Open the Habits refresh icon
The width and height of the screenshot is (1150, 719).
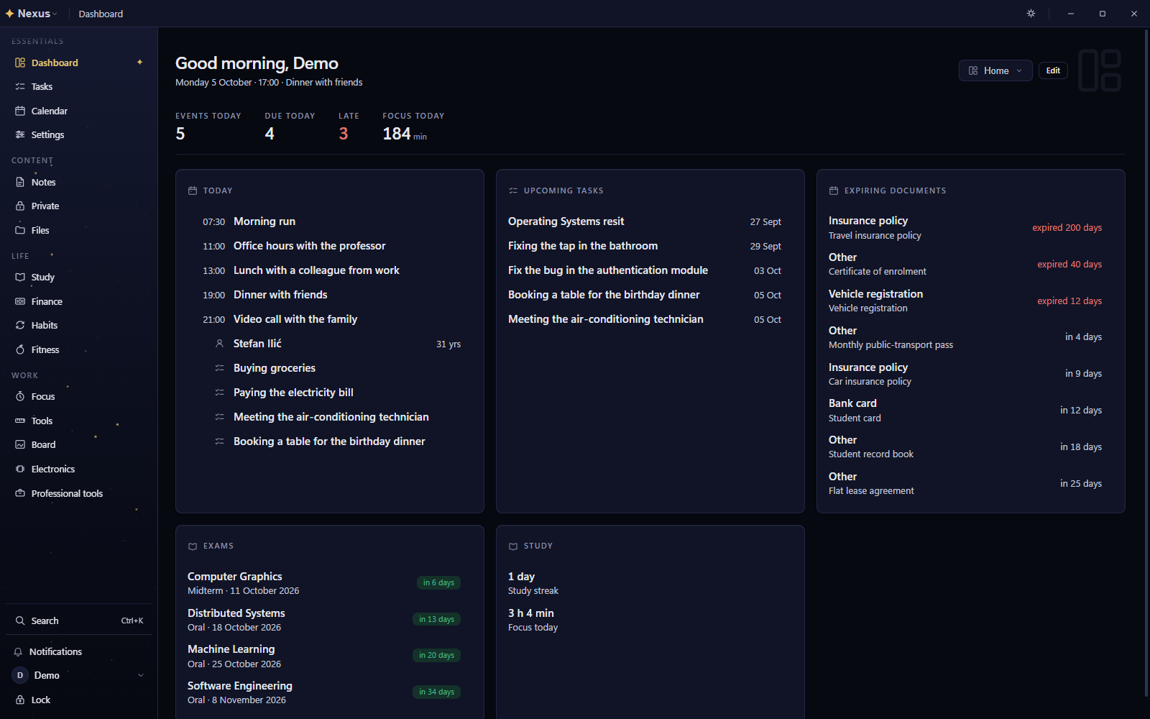tap(20, 325)
